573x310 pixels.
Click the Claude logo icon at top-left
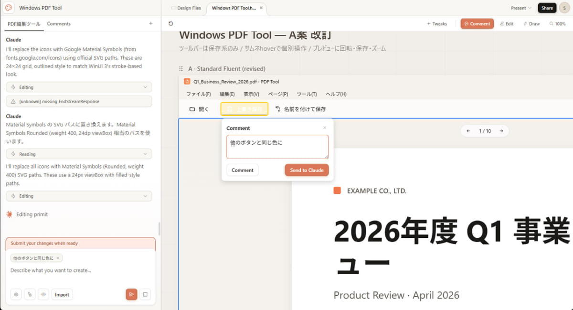[x=8, y=8]
